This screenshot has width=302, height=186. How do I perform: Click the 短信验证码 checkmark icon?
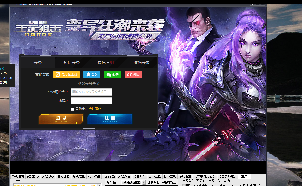pos(58,74)
